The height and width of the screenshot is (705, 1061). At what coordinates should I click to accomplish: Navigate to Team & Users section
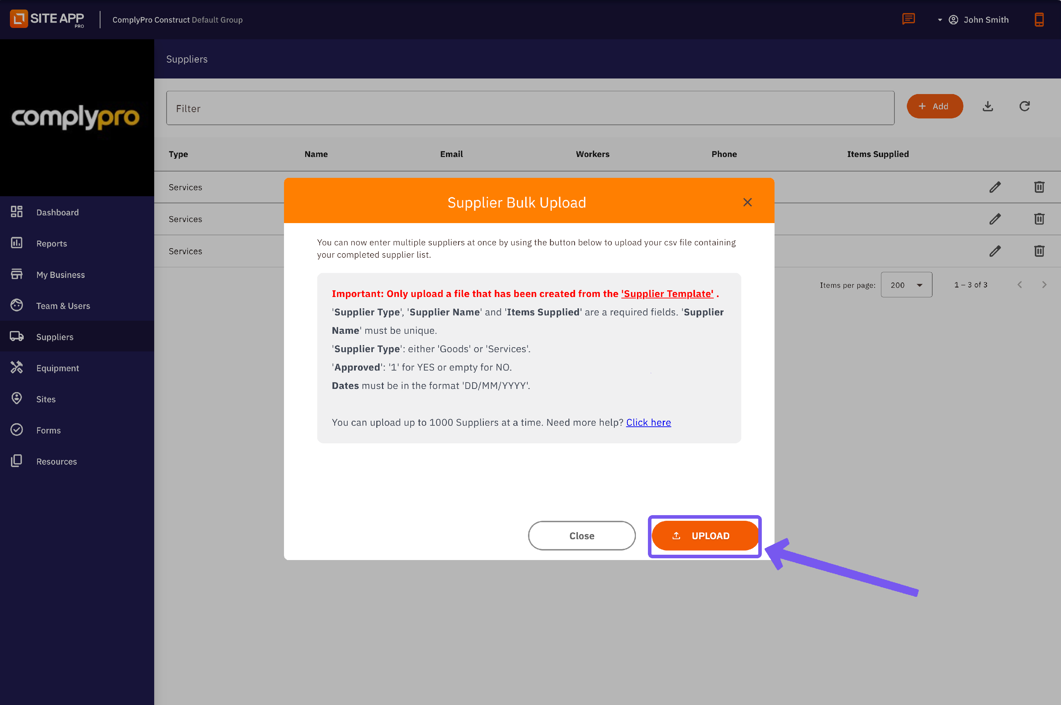click(x=63, y=306)
